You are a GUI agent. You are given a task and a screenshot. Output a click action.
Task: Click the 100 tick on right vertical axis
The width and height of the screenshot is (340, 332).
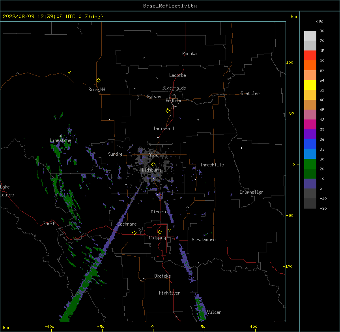[290, 62]
